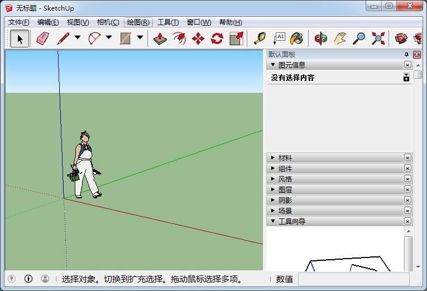Click the 数值 measurements input box
The height and width of the screenshot is (291, 427).
pyautogui.click(x=354, y=279)
